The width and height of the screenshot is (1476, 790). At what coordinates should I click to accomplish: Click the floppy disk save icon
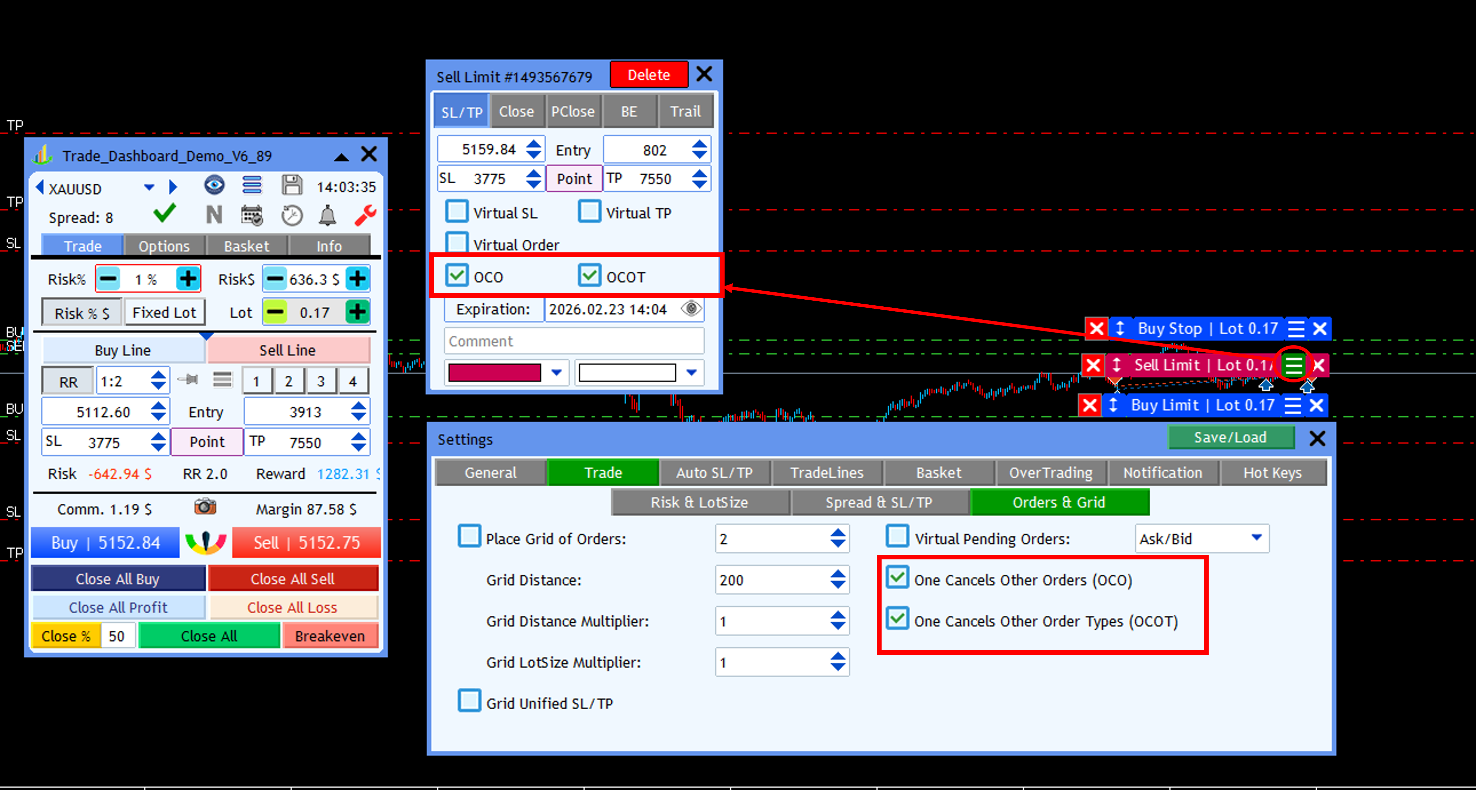[292, 185]
